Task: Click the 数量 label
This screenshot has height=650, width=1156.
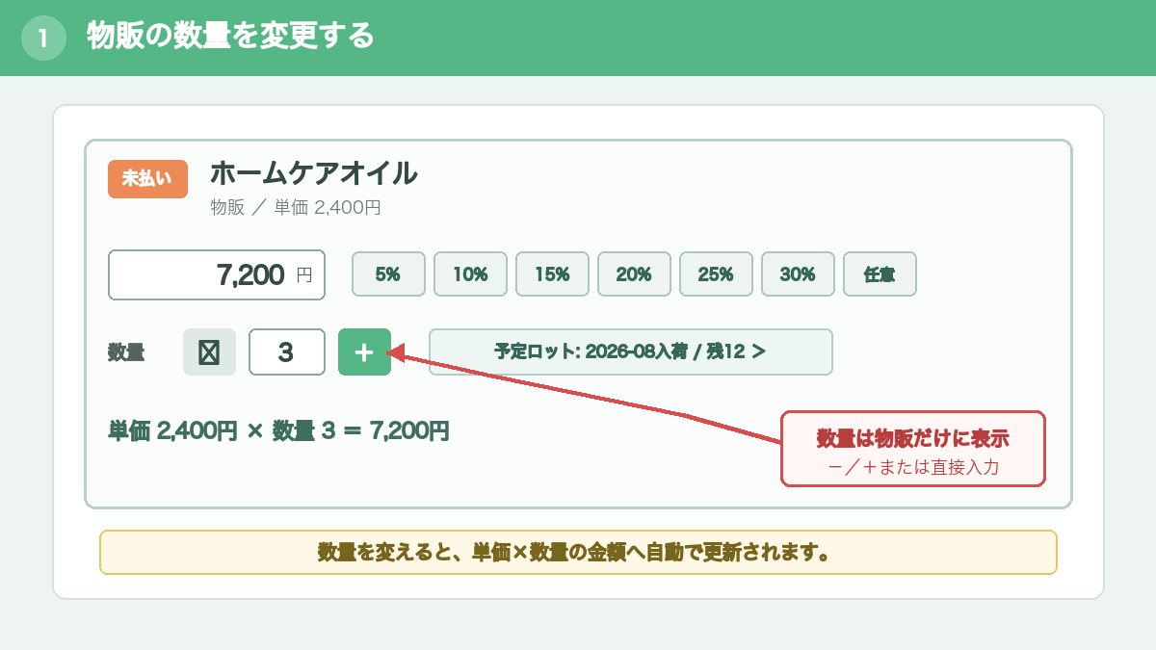Action: [x=126, y=352]
